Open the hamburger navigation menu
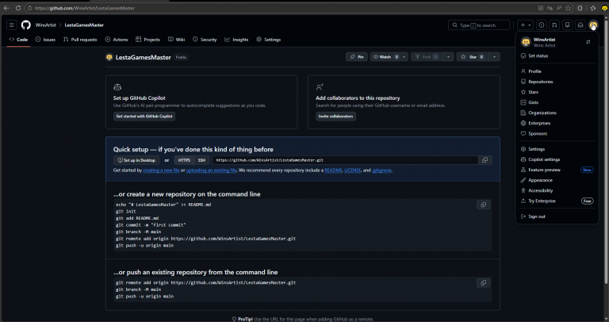This screenshot has width=609, height=322. [12, 25]
